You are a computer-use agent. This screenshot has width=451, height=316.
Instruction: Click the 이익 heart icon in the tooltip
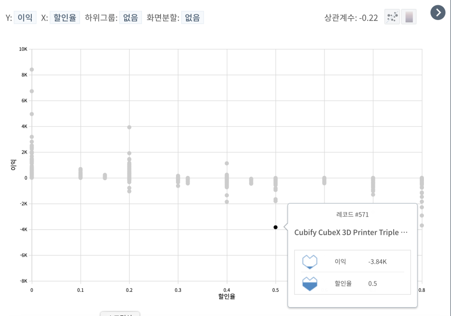pos(310,262)
